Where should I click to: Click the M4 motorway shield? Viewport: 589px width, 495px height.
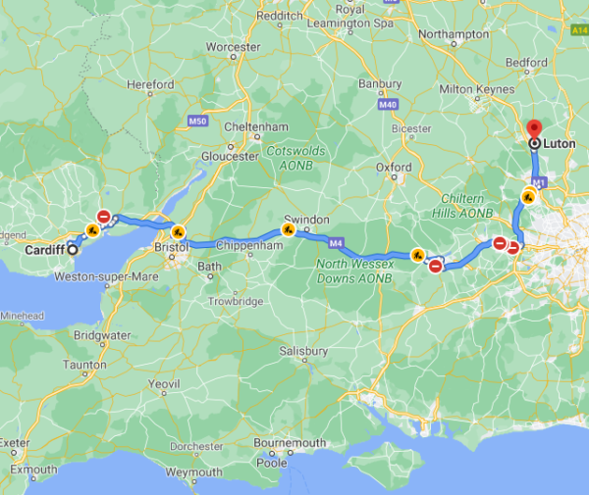[336, 243]
